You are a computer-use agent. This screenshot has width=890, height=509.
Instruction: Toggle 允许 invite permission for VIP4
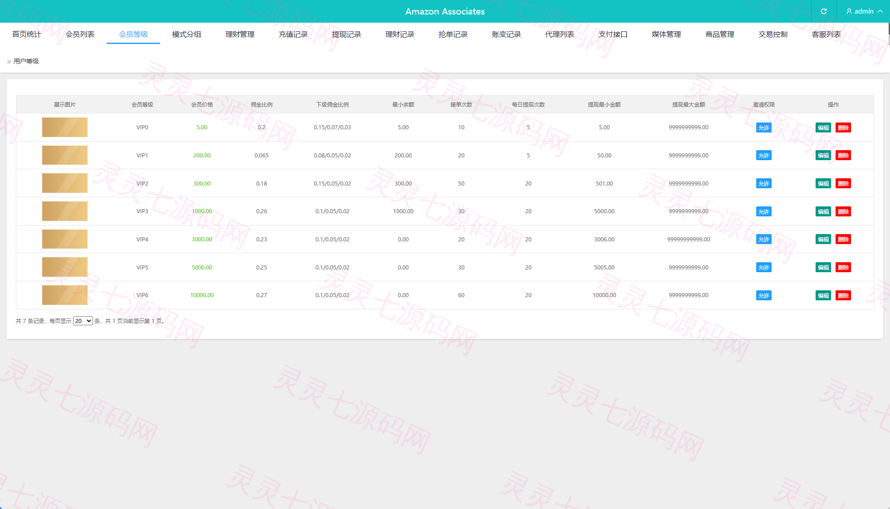click(x=764, y=239)
